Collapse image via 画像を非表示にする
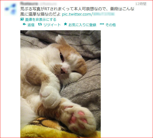This screenshot has height=138, width=153. [x=41, y=19]
